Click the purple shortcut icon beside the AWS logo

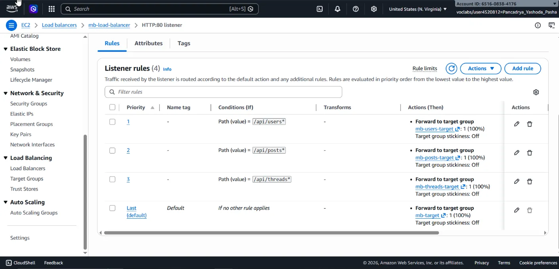coord(34,9)
